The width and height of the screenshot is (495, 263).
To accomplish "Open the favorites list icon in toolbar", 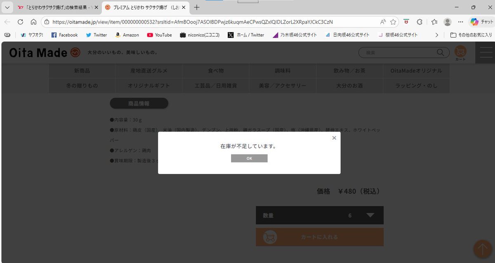I will click(x=434, y=22).
